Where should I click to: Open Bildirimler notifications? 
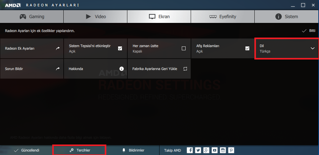pos(133,150)
